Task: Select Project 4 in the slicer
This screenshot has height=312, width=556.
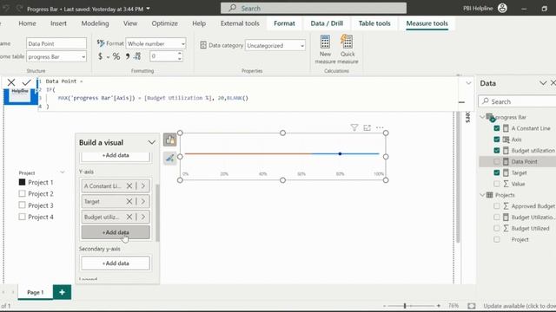Action: click(x=22, y=217)
